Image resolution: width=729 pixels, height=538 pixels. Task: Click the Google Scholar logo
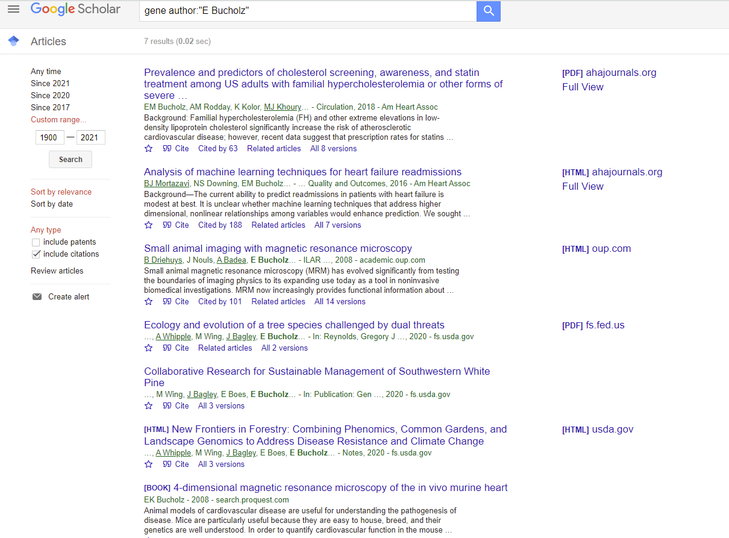[75, 10]
